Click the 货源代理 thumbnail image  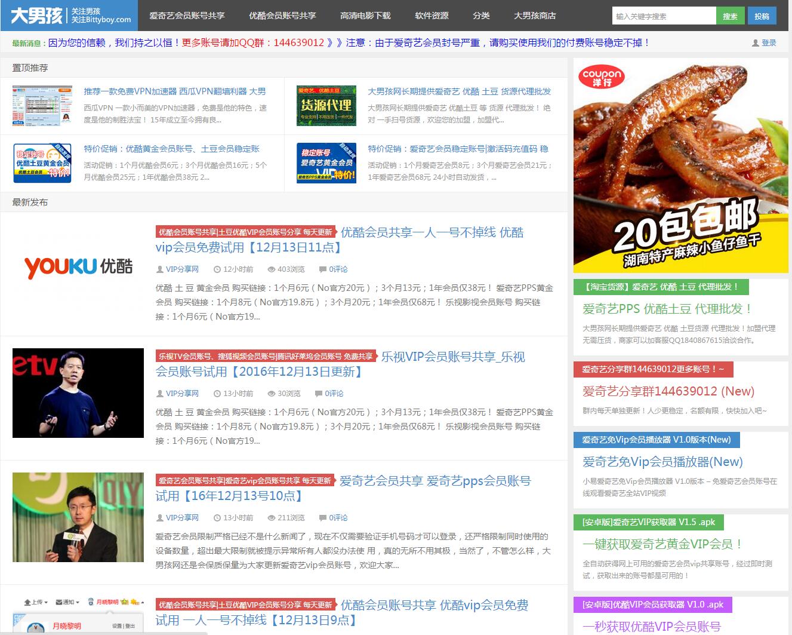(x=326, y=106)
